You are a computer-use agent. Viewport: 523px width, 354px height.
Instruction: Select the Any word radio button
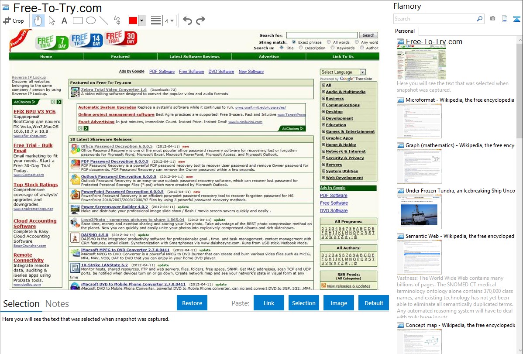[357, 42]
